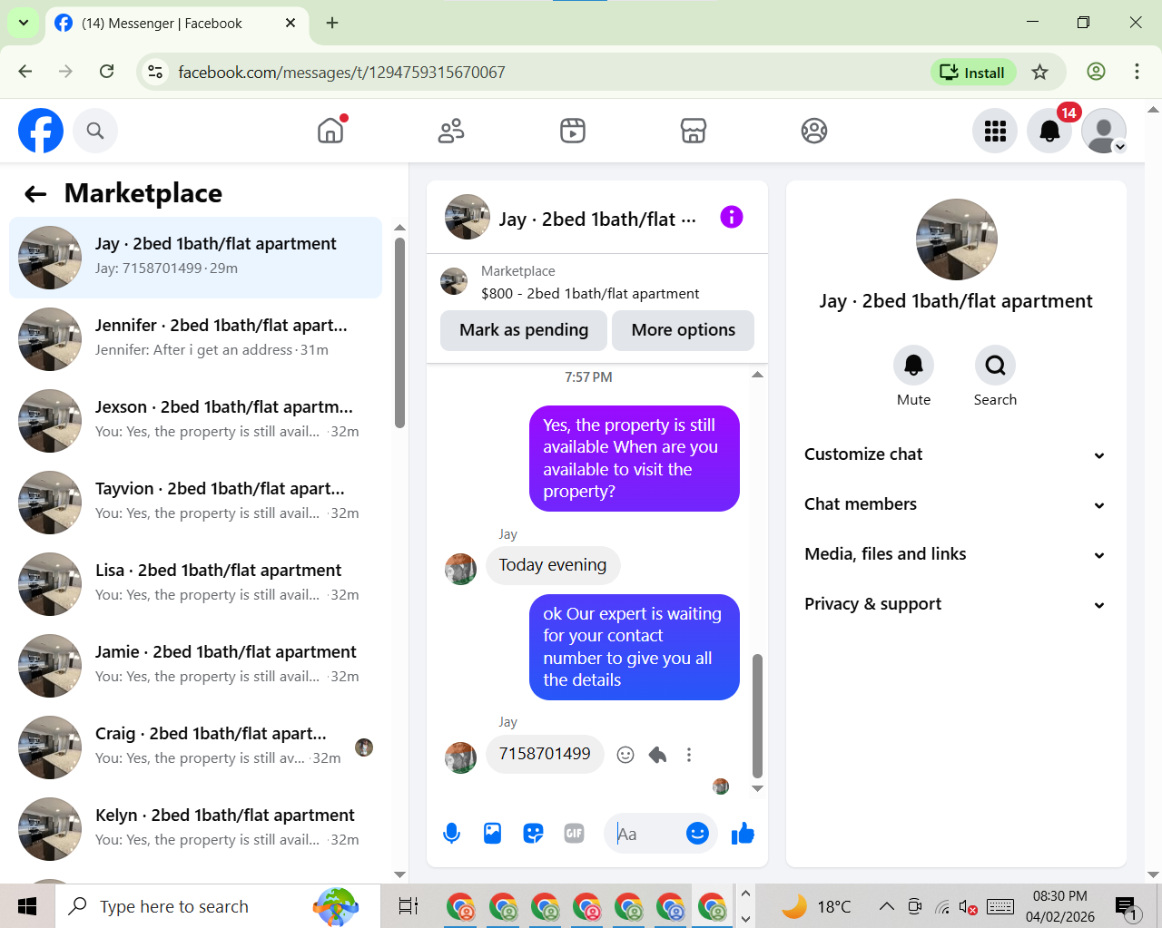Open the Facebook search magnifier
This screenshot has height=928, width=1162.
click(95, 131)
